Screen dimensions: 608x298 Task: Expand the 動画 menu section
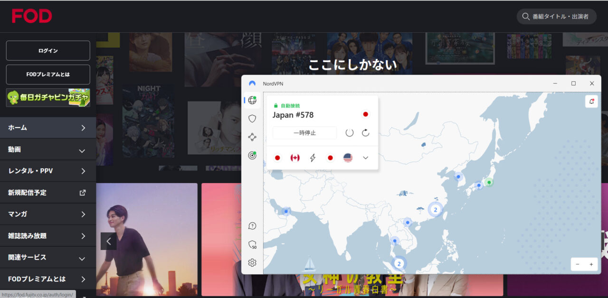click(x=47, y=149)
